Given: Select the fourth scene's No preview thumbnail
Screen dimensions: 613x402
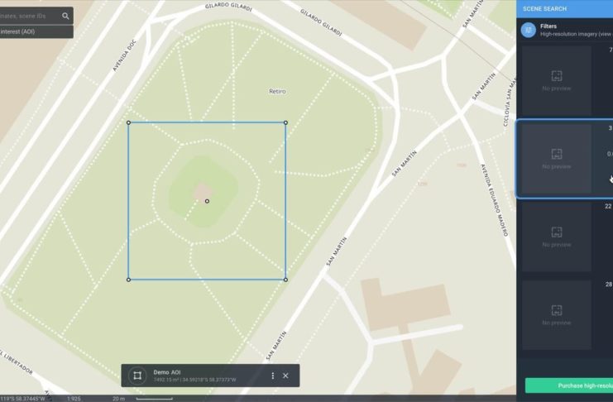Looking at the screenshot, I should 557,315.
